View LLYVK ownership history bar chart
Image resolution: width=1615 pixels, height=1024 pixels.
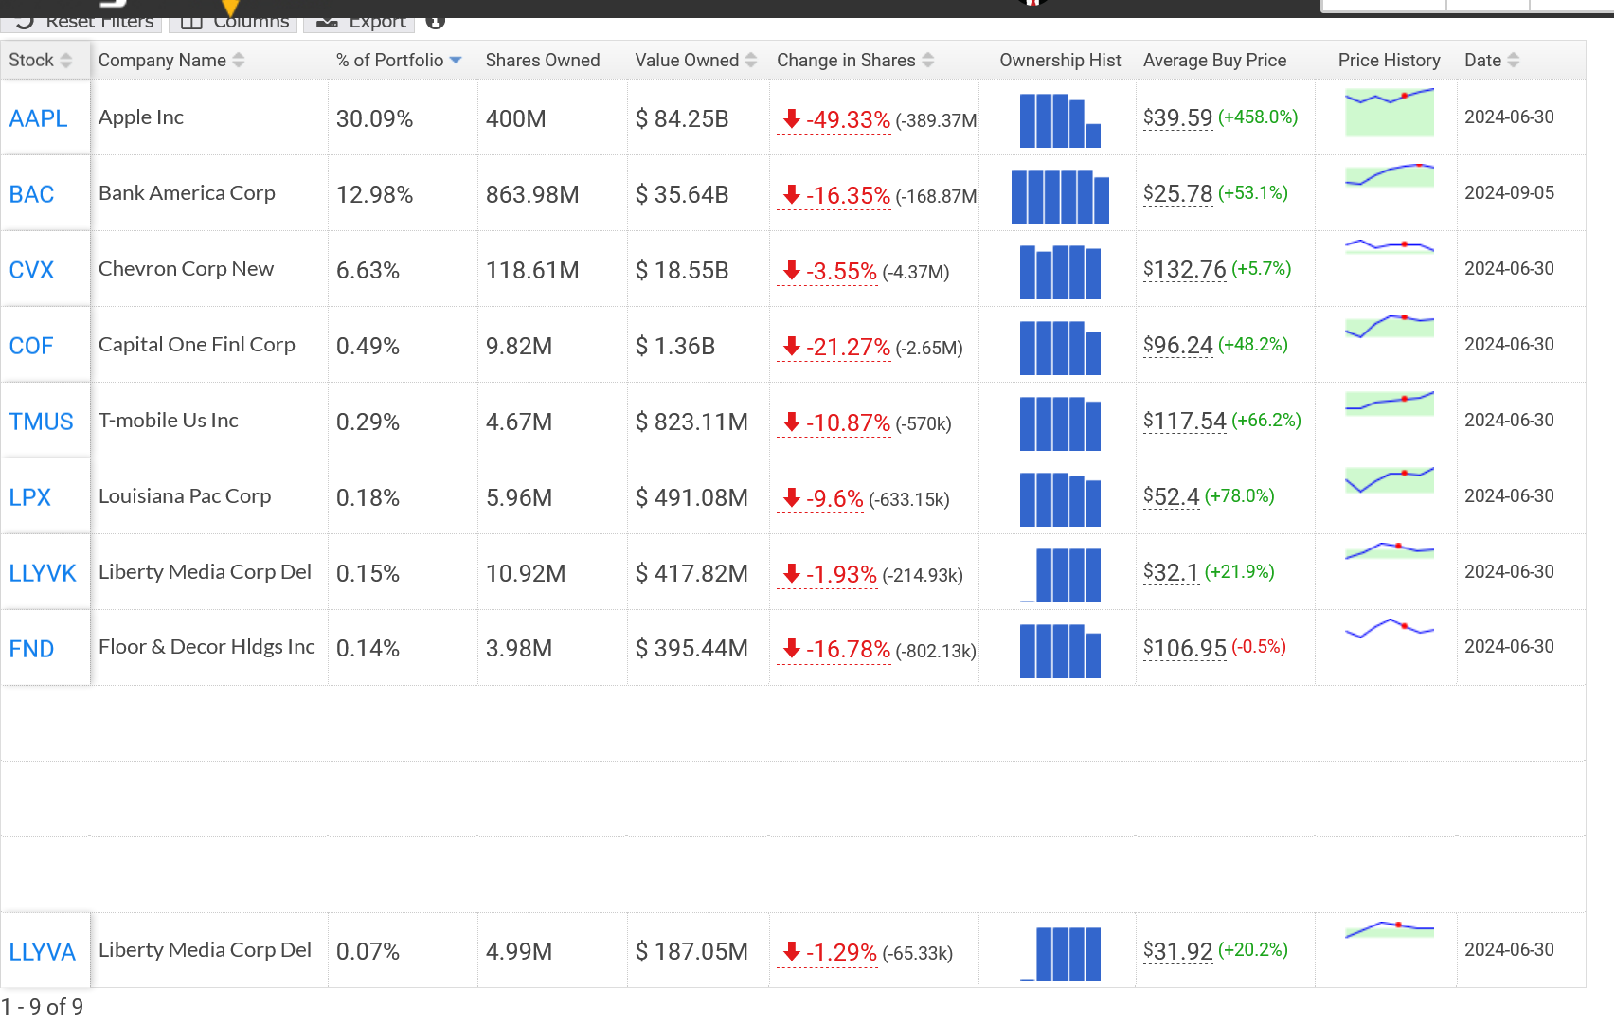coord(1060,575)
